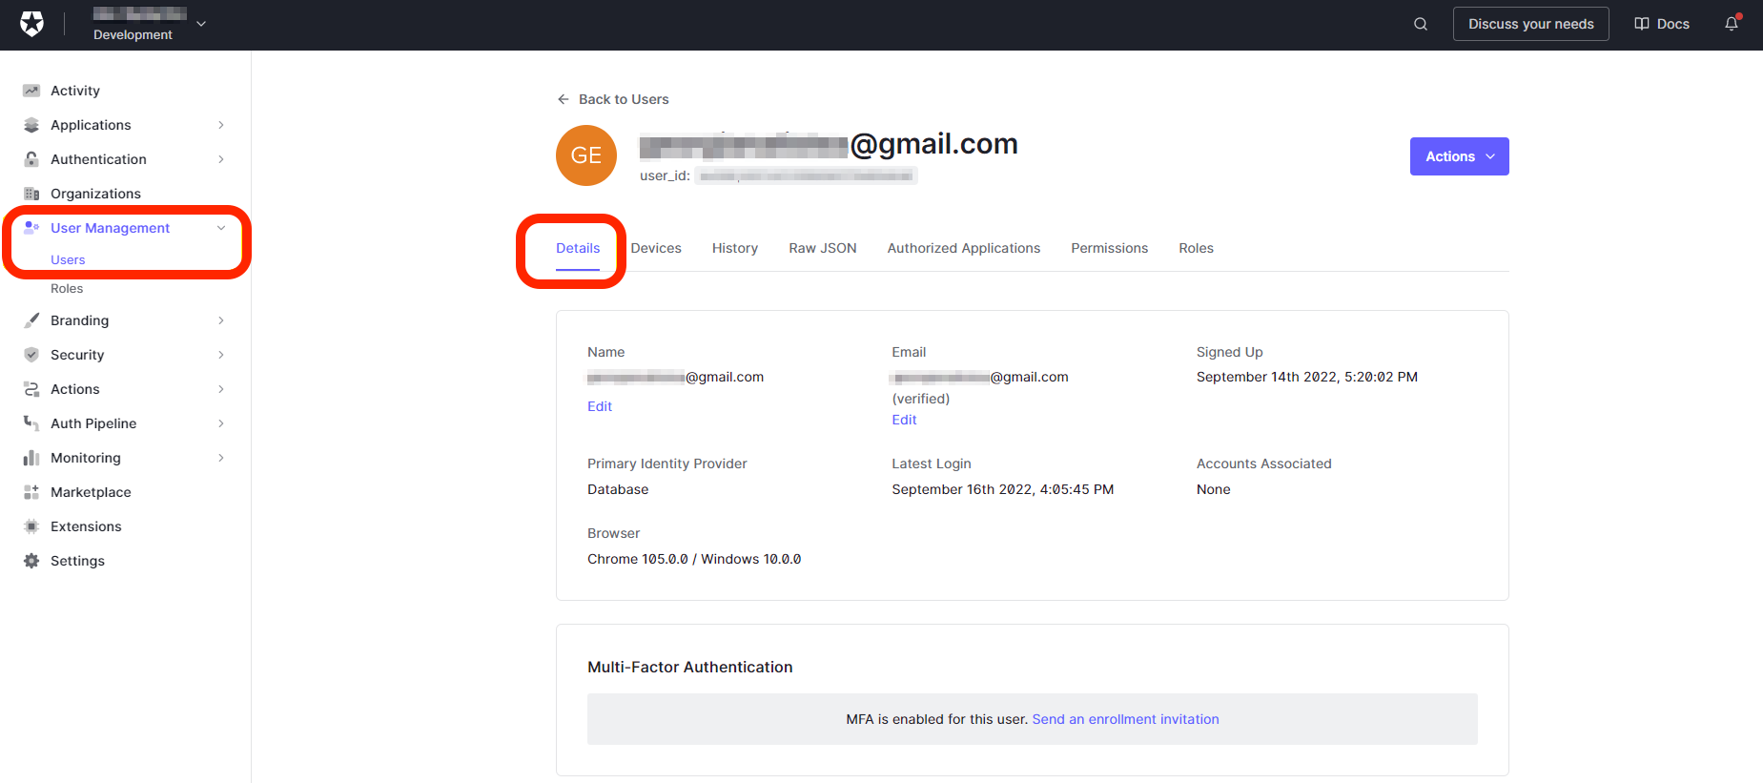Click the GE user avatar

coord(586,155)
